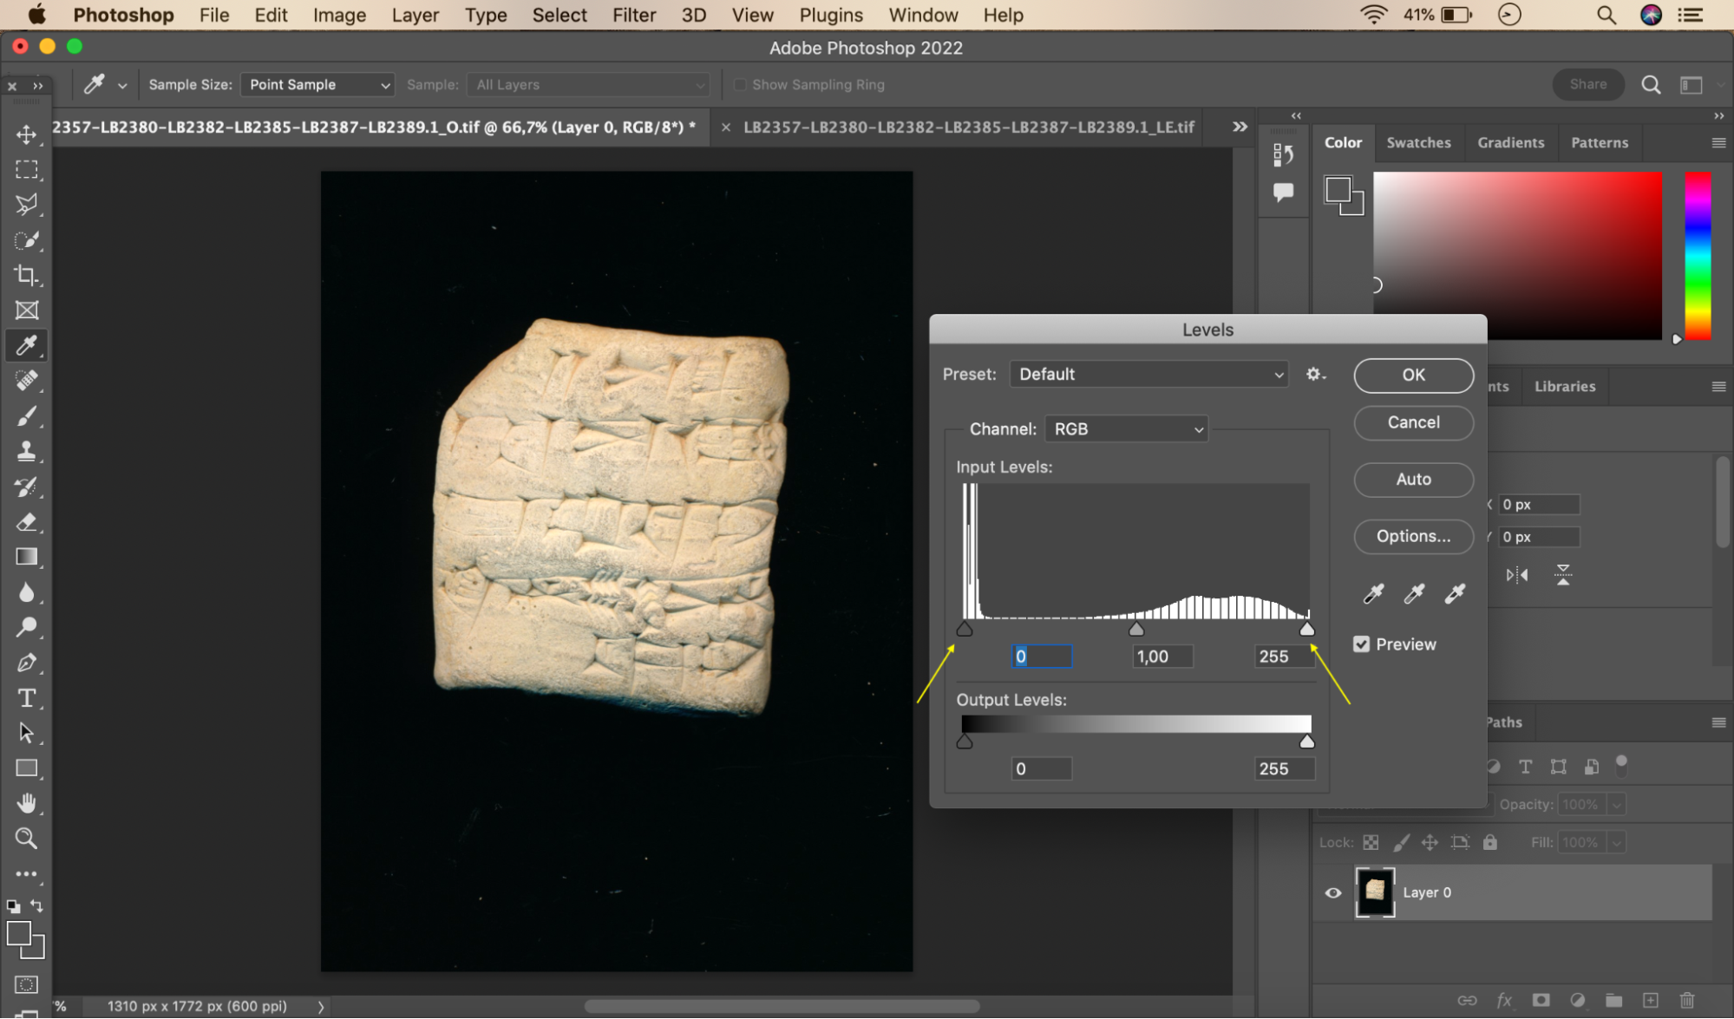Open macOS Spotlight search
This screenshot has width=1734, height=1019.
click(x=1606, y=15)
